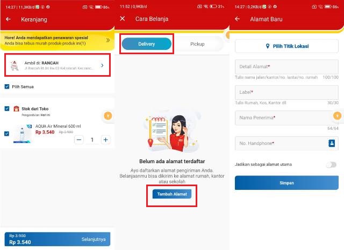The image size is (344, 250).
Task: Increase AQUA quantity with plus button
Action: point(105,139)
